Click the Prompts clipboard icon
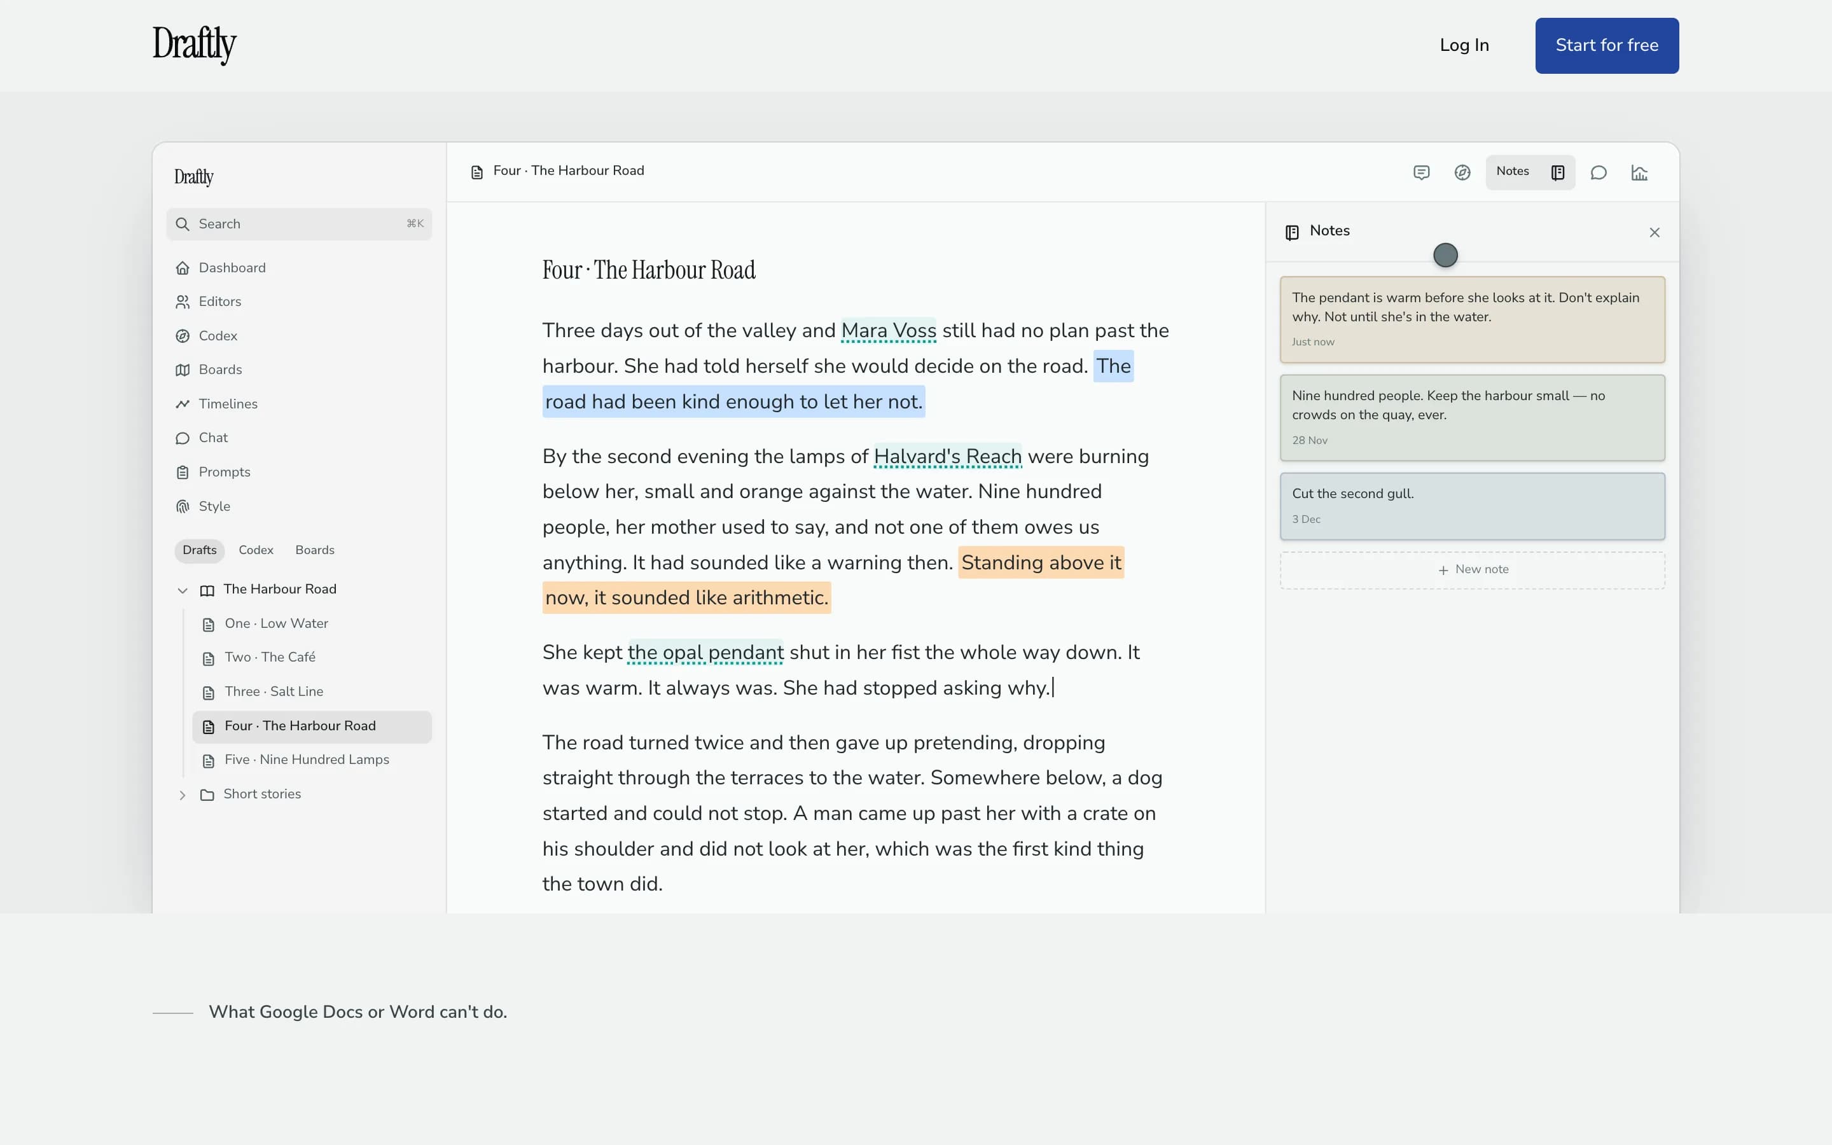 pos(183,473)
